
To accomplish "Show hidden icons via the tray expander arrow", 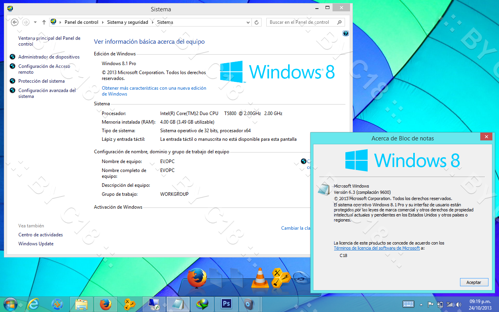I will (421, 304).
